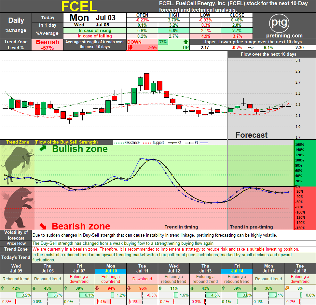Click the ptg circular logo
This screenshot has height=305, width=316.
pyautogui.click(x=279, y=23)
